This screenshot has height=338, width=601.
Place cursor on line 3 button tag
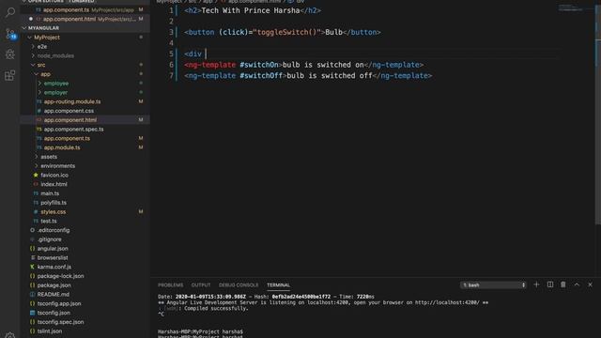283,32
